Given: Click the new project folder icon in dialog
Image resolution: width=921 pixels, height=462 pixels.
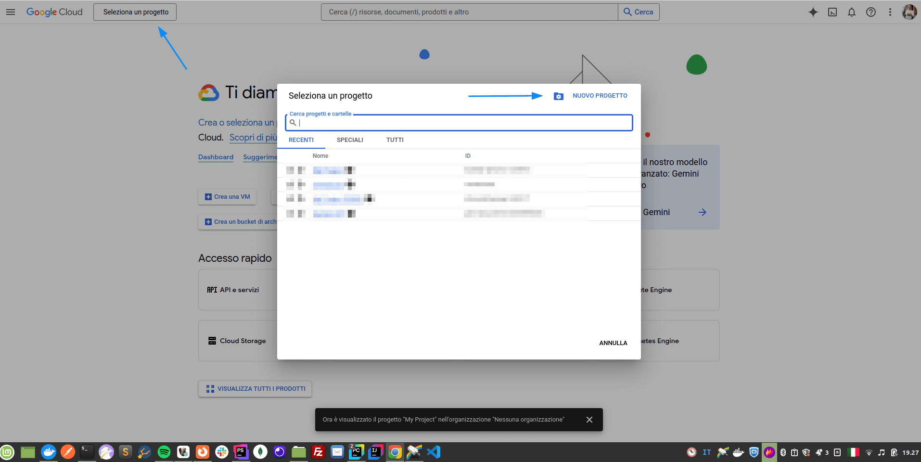Looking at the screenshot, I should click(x=558, y=96).
